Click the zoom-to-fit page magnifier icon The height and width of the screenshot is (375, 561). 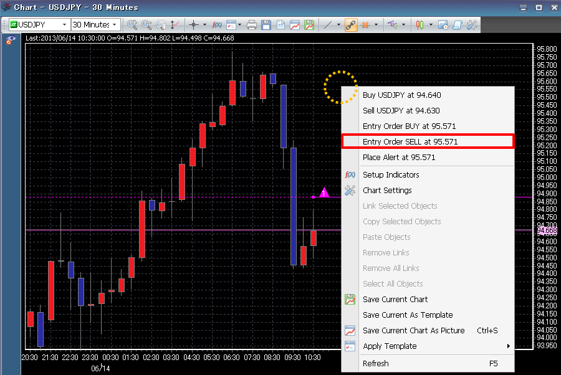click(161, 25)
